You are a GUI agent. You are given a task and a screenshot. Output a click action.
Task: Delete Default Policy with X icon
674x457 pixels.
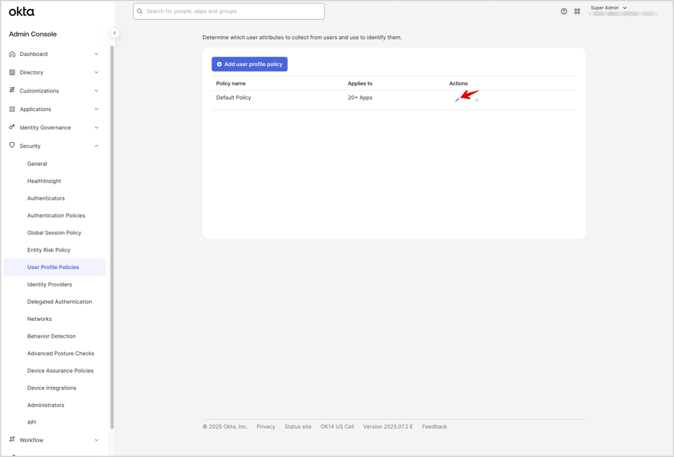[477, 100]
